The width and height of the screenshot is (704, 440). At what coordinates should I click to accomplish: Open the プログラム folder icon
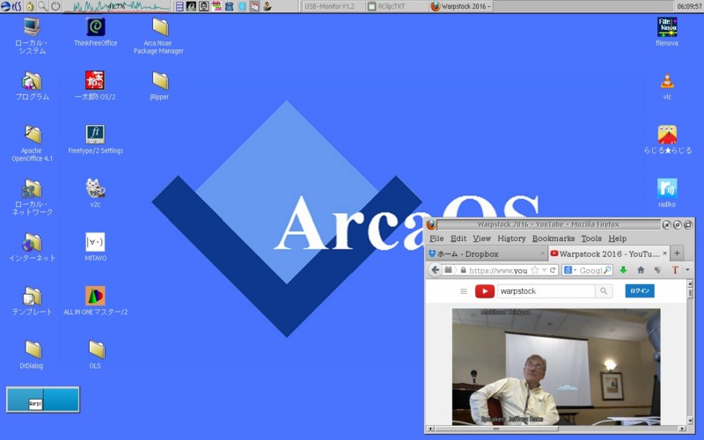pos(32,85)
